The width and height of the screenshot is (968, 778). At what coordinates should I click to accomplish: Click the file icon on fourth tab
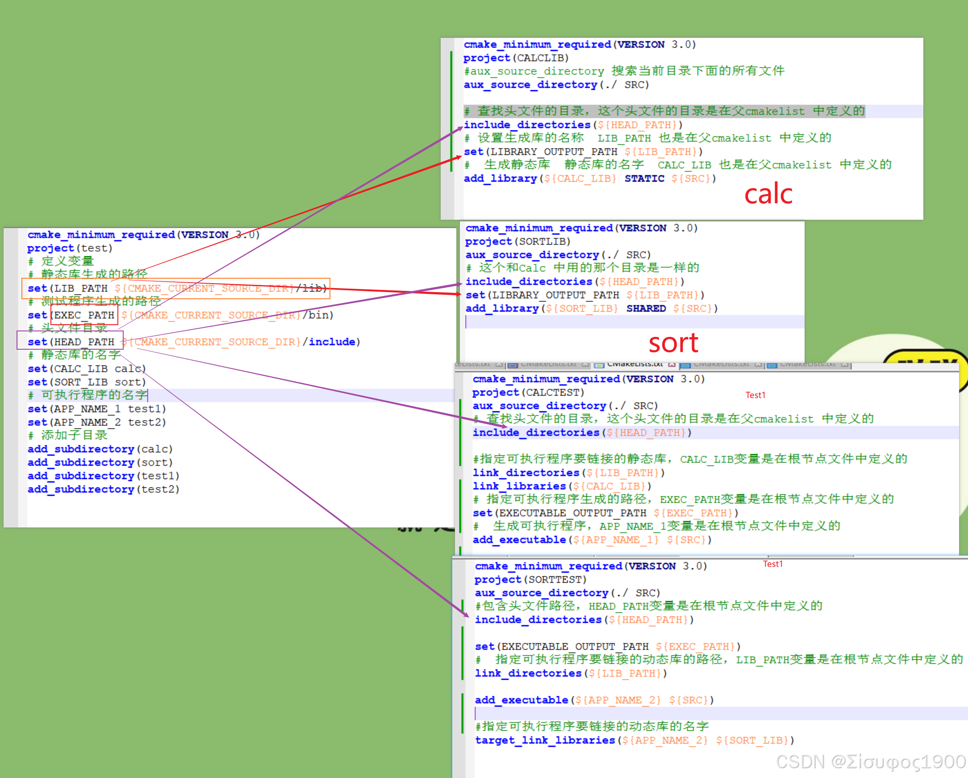(685, 365)
